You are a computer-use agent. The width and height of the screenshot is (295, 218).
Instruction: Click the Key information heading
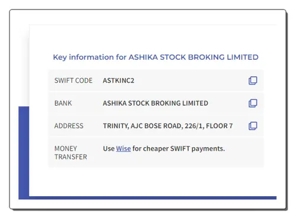click(156, 57)
